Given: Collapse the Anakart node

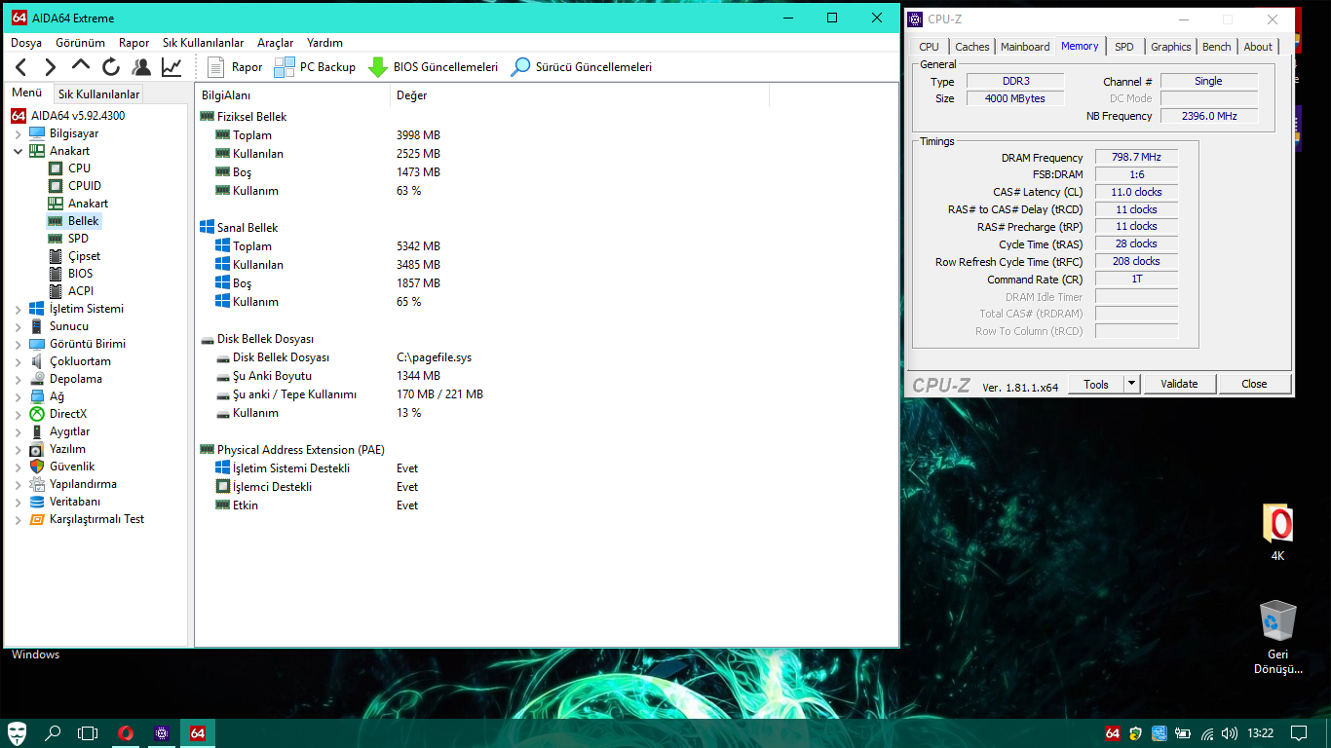Looking at the screenshot, I should 18,151.
